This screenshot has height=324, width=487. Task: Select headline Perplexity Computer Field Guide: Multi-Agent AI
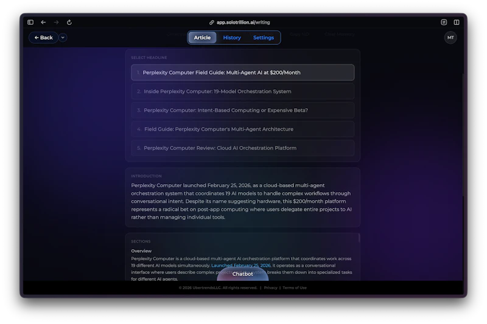coord(242,72)
